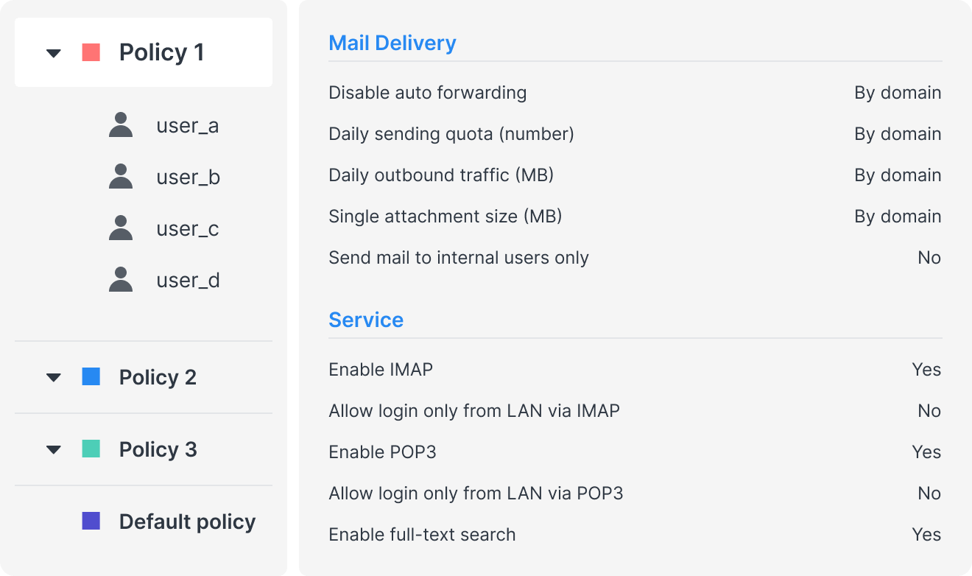The height and width of the screenshot is (576, 972).
Task: Collapse the Policy 1 tree arrow
Action: 54,53
